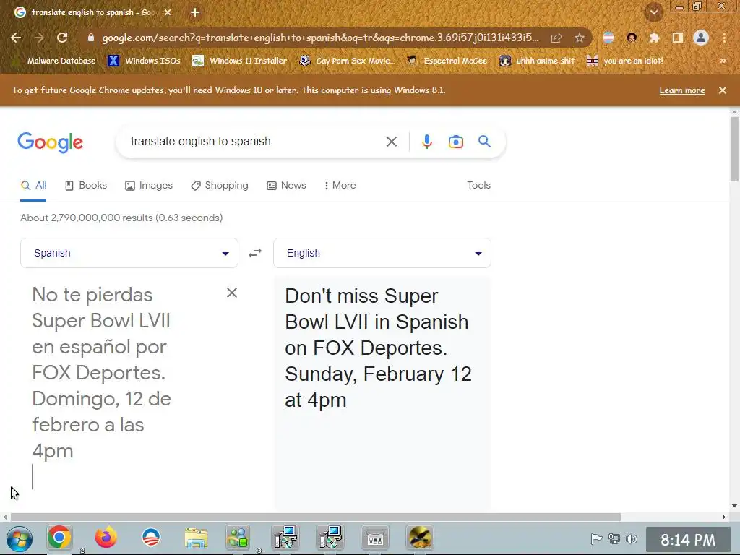Switch to the Books tab
Screen dimensions: 740x555
(86, 186)
